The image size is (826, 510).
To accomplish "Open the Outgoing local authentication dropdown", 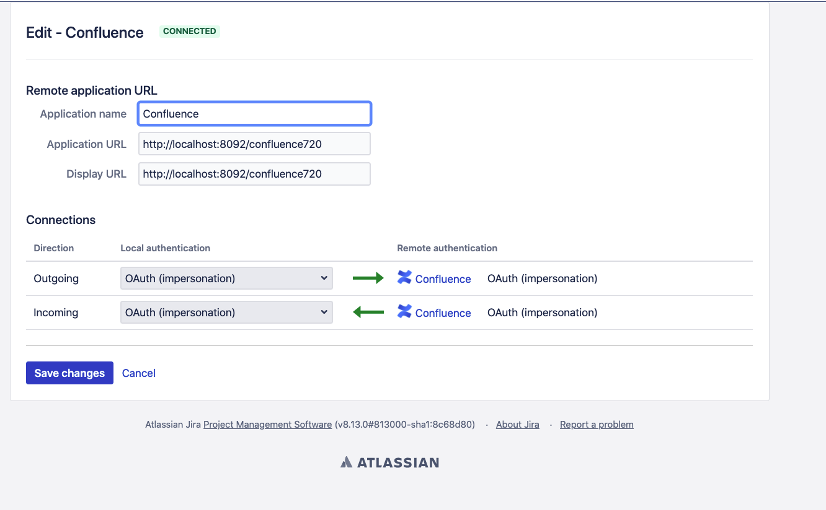I will (226, 279).
